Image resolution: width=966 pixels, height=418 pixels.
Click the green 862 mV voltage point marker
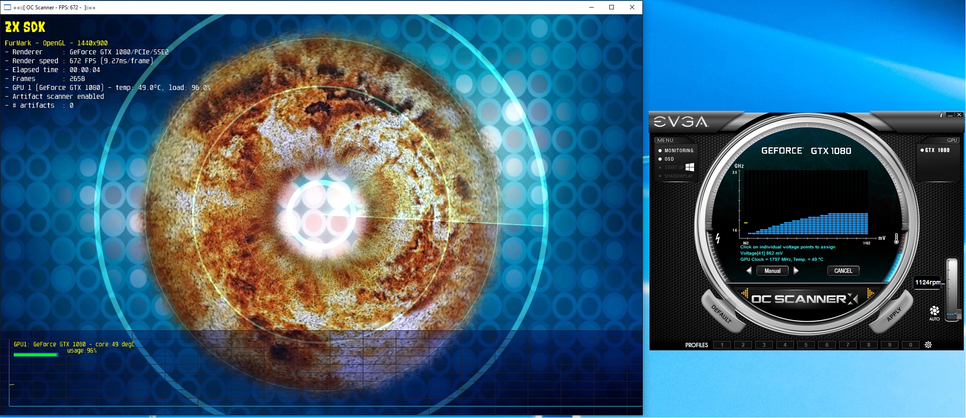click(746, 223)
